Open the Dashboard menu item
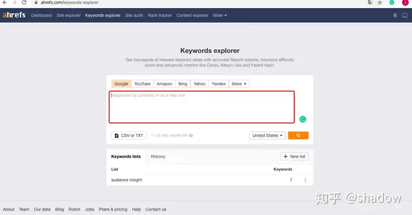The height and width of the screenshot is (215, 412). coord(42,15)
